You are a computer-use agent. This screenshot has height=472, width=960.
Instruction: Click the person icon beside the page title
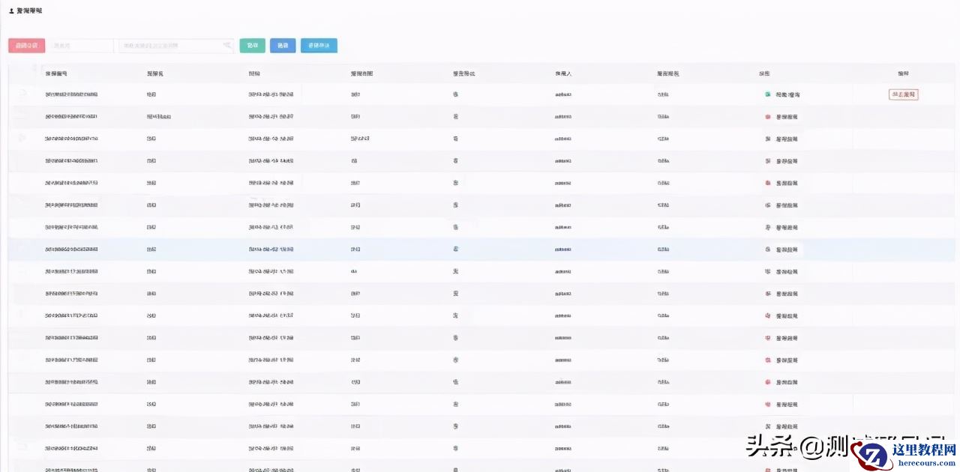click(x=11, y=11)
